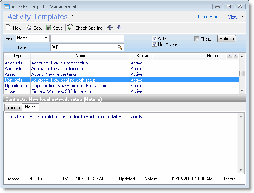Click the magnifier icon in Type field
Viewport: 254px width, 193px height.
point(120,47)
